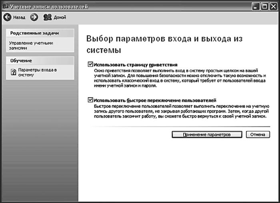This screenshot has height=203, width=280.
Task: Click the Home users icon
Action: click(x=48, y=17)
